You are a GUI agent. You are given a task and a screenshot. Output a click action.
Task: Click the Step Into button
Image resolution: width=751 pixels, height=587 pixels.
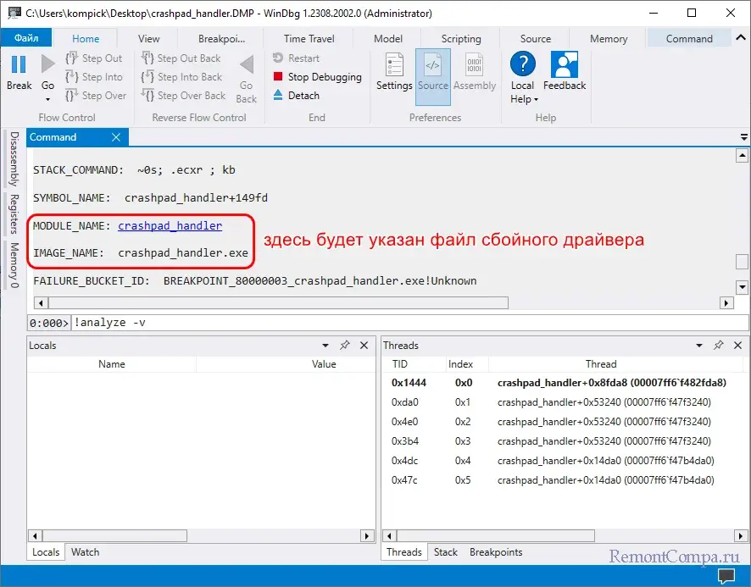[x=94, y=77]
